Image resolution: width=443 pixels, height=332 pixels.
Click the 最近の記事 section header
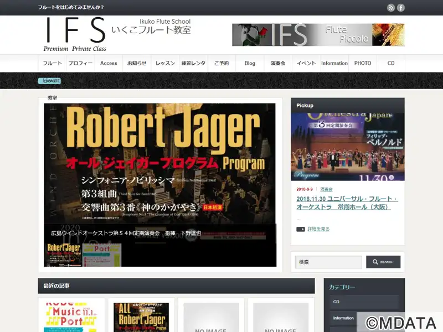176,286
